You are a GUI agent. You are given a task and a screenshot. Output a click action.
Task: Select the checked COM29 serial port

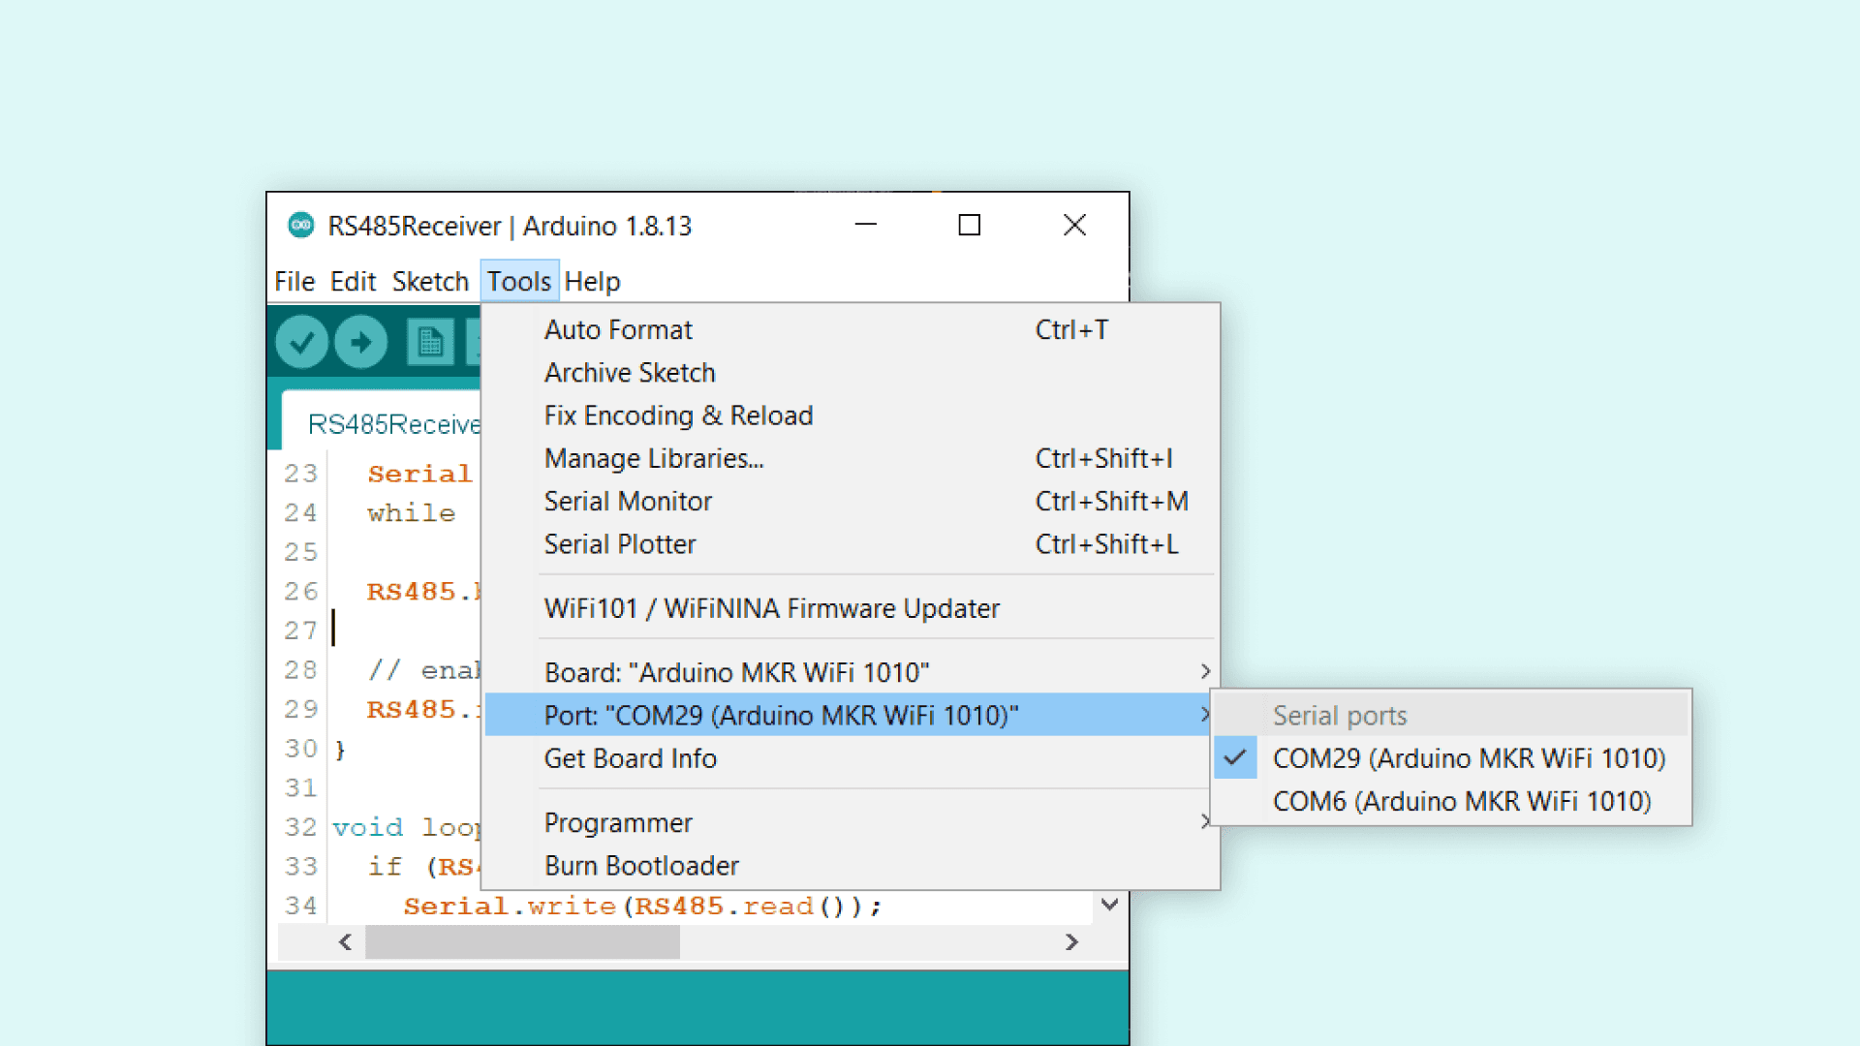tap(1468, 758)
